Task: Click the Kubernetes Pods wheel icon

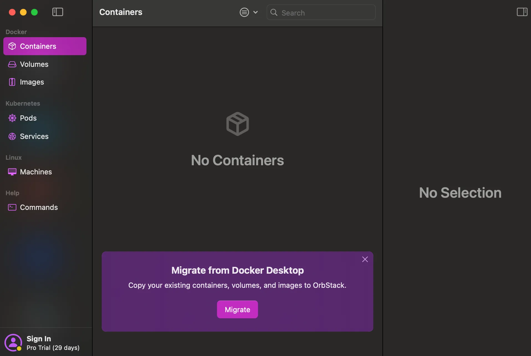Action: pyautogui.click(x=12, y=118)
